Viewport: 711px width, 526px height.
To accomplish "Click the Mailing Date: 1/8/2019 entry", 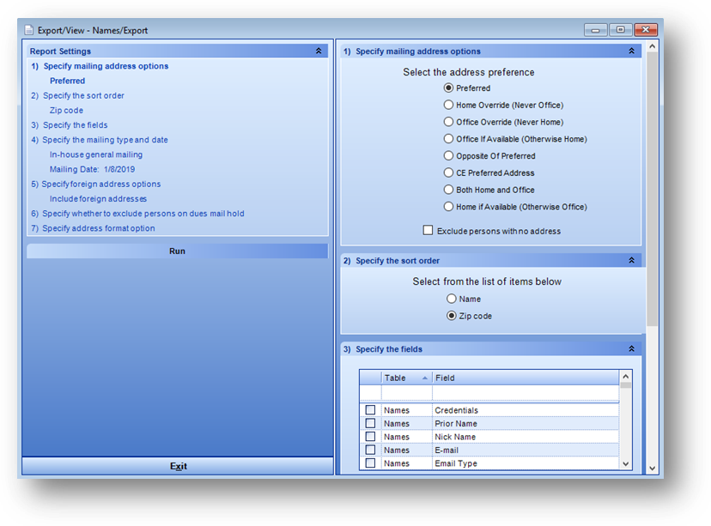I will tap(92, 169).
